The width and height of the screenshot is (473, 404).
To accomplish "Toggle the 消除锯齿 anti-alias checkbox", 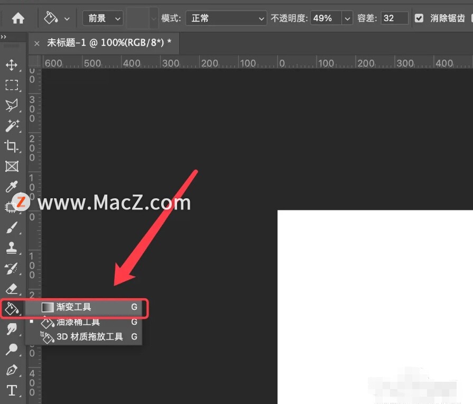I will (419, 19).
